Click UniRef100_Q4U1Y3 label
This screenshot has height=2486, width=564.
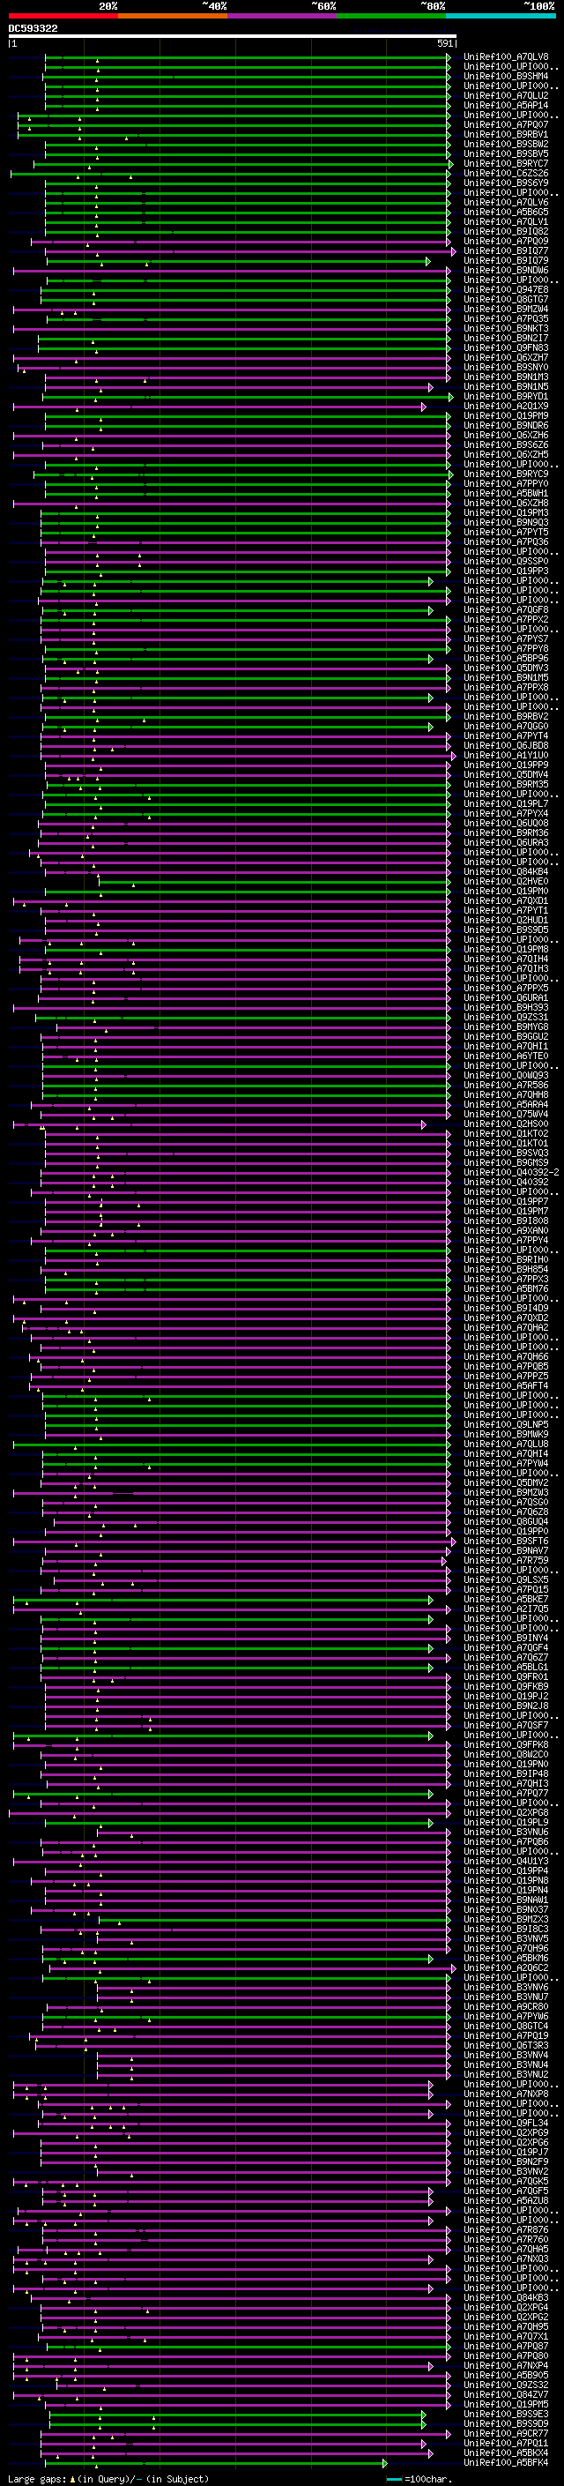pos(506,1862)
